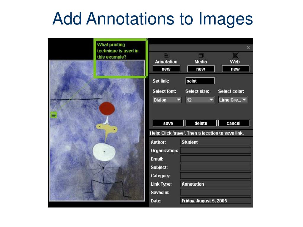Image resolution: width=303 pixels, height=227 pixels.
Task: Click the Media stacked-frames icon
Action: pyautogui.click(x=201, y=56)
